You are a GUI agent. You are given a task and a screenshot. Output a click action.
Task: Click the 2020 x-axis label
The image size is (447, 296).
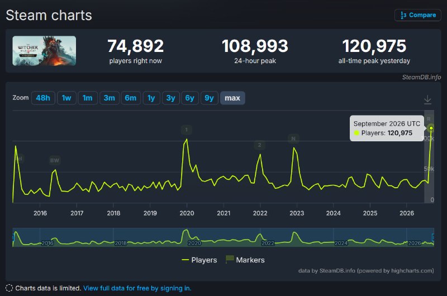187,213
